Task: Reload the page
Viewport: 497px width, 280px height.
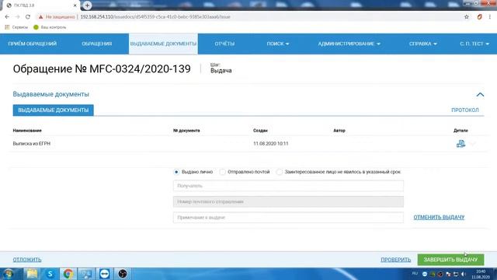Action: (28, 17)
